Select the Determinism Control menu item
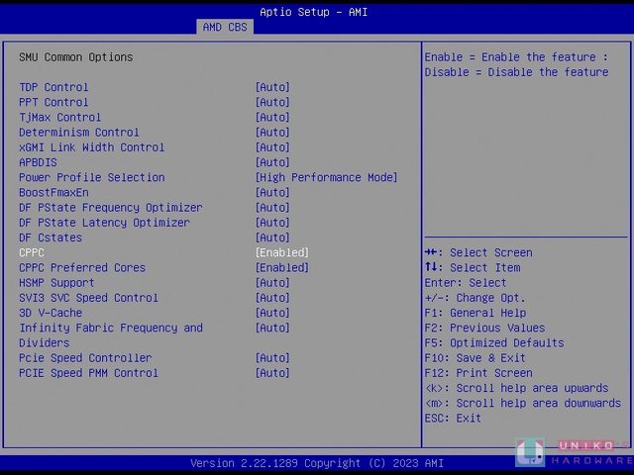The width and height of the screenshot is (634, 475). click(79, 133)
